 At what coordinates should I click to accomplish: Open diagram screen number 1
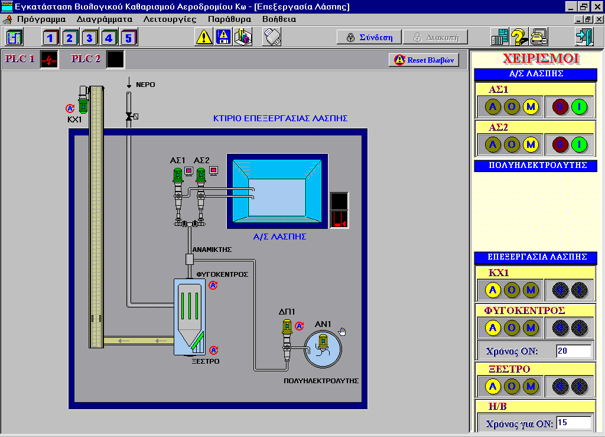point(51,38)
